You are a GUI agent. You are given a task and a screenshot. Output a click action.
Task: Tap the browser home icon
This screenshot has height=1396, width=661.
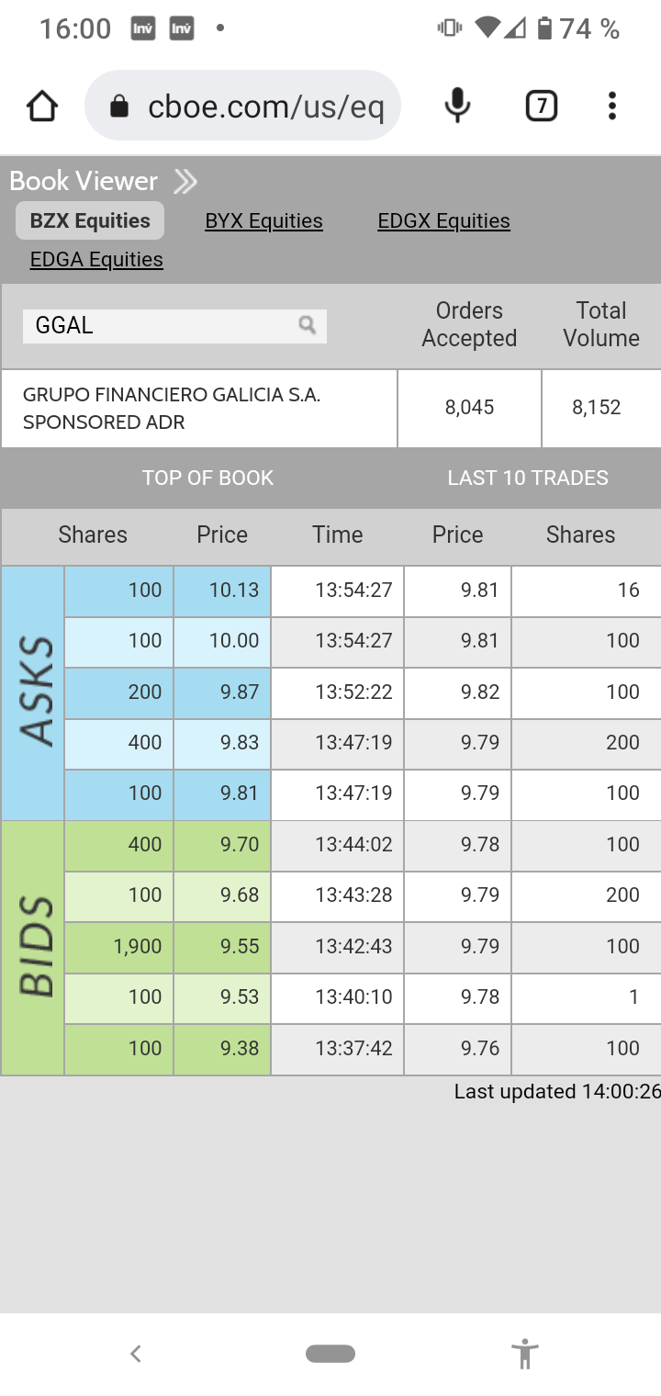[42, 107]
